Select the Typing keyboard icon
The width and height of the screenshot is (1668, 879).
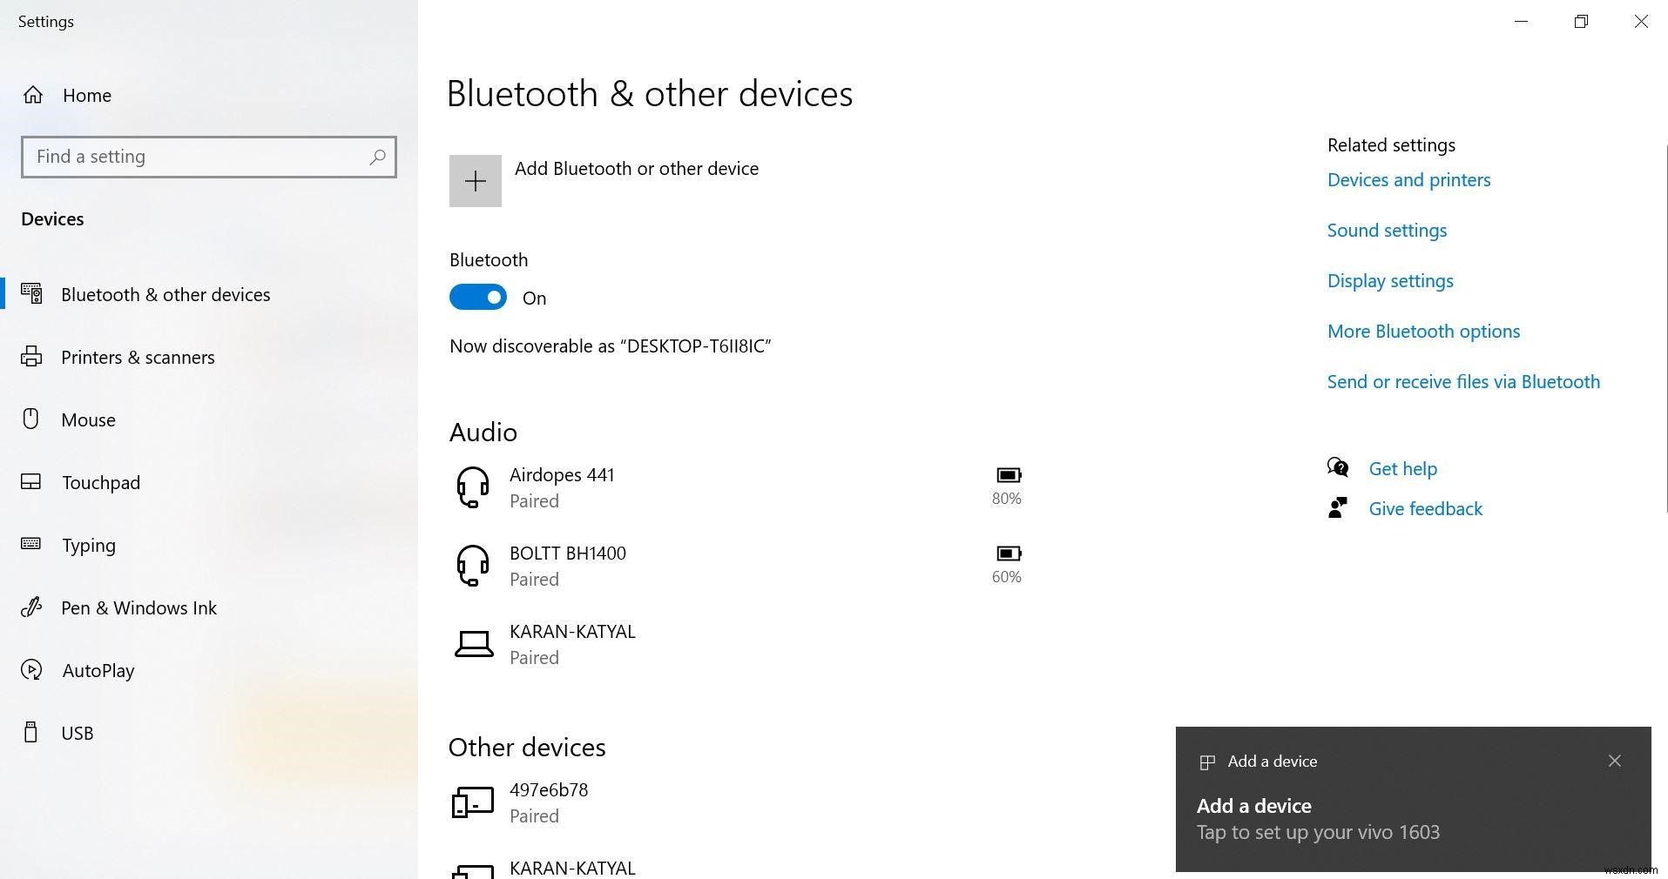tap(31, 545)
